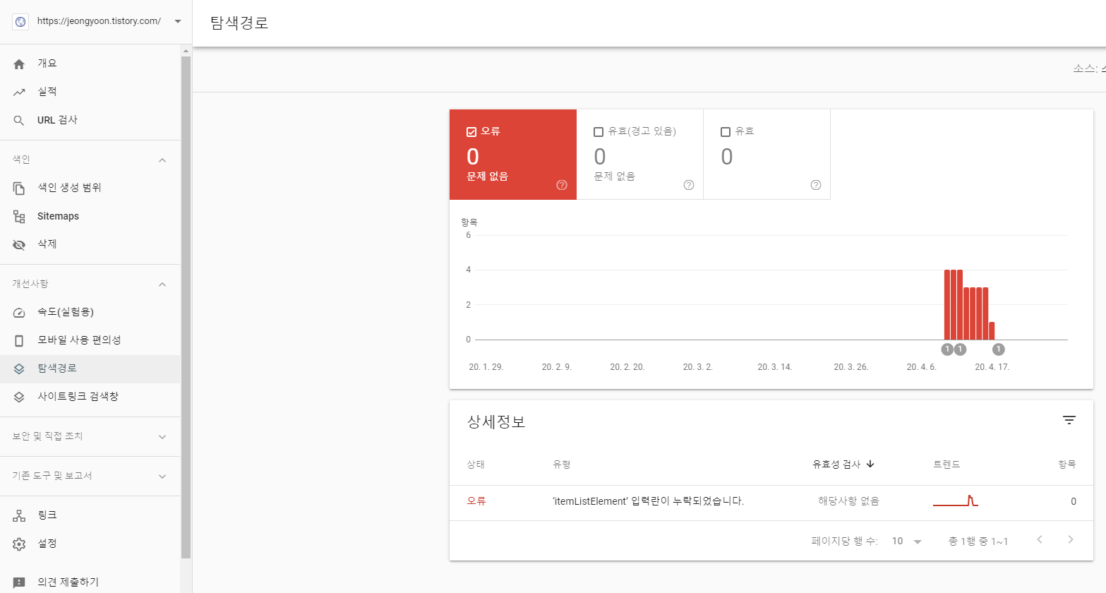Click the feedback icon beside 의견 제출하기
The image size is (1106, 593).
pos(19,582)
